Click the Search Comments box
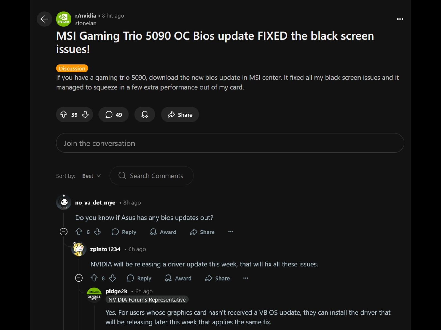Viewport: 441px width, 330px height. pyautogui.click(x=152, y=176)
